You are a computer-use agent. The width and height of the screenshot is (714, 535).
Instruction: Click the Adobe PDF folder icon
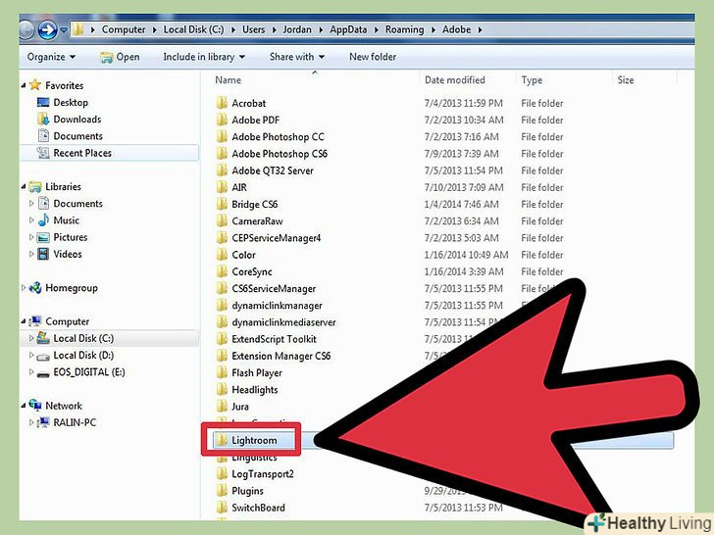pyautogui.click(x=222, y=120)
